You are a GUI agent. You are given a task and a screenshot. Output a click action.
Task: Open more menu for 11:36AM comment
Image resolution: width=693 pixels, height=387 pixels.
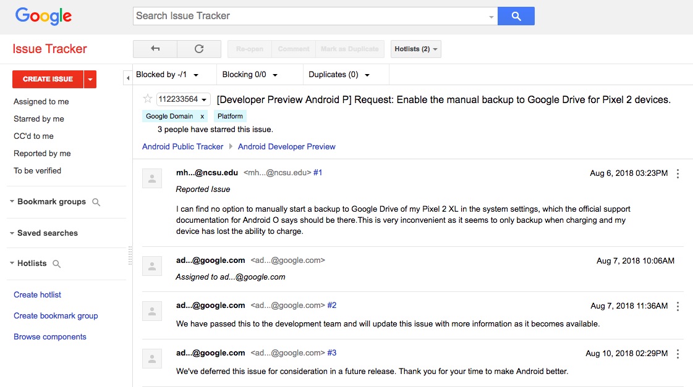point(678,306)
